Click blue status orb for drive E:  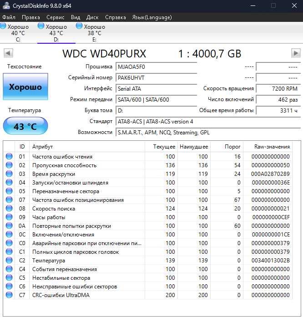tap(79, 26)
